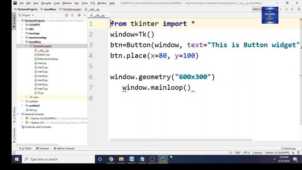Expand Python 3.8 (GUIAPPS) library node
This screenshot has width=302, height=170.
(22, 119)
